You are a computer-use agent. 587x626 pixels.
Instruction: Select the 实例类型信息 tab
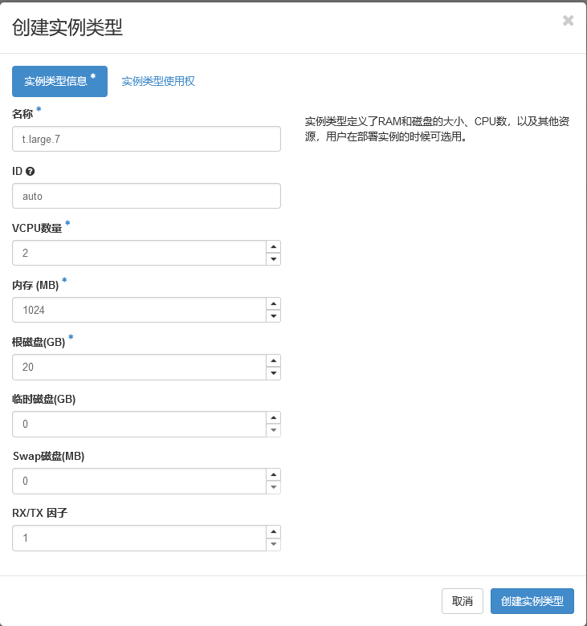tap(59, 81)
